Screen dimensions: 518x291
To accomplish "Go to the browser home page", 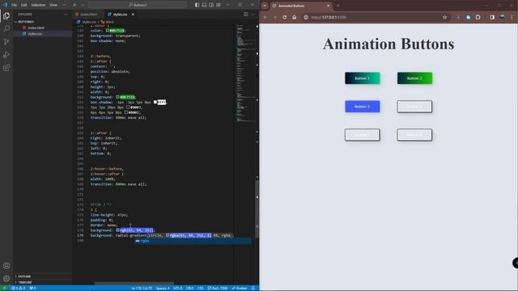I will (x=294, y=17).
